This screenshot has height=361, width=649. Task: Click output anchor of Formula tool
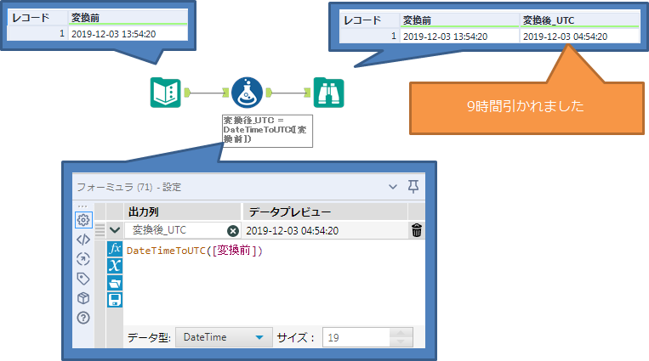click(x=269, y=93)
